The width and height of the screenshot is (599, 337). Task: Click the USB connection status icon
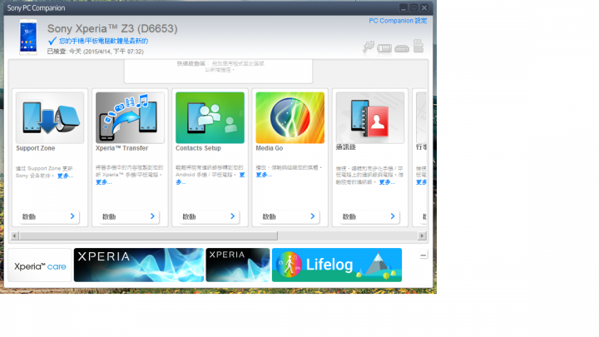tap(369, 47)
